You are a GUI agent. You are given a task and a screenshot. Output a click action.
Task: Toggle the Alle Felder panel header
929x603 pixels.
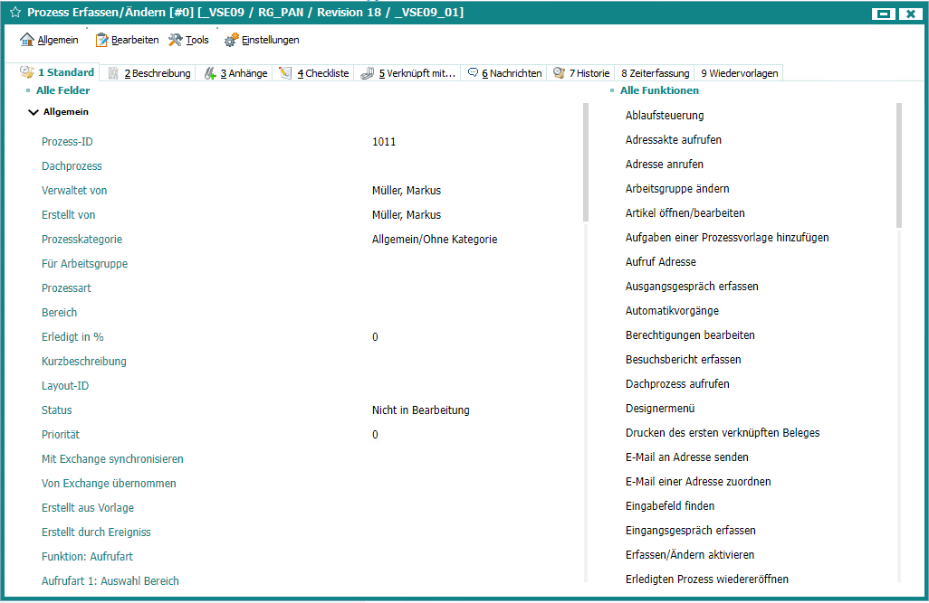[x=62, y=90]
